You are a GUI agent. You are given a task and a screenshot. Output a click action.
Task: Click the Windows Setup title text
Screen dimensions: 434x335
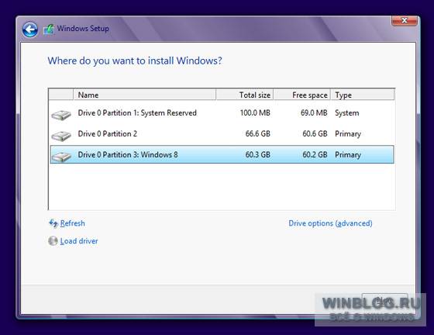[x=83, y=29]
